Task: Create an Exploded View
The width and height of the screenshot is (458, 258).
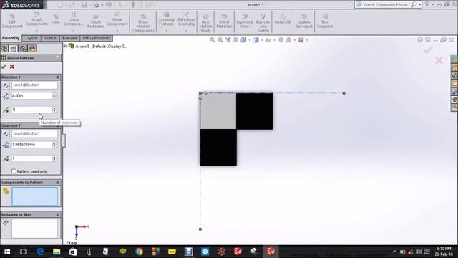Action: coord(245,21)
